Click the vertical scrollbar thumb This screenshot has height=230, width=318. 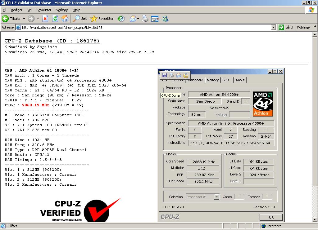pyautogui.click(x=315, y=111)
